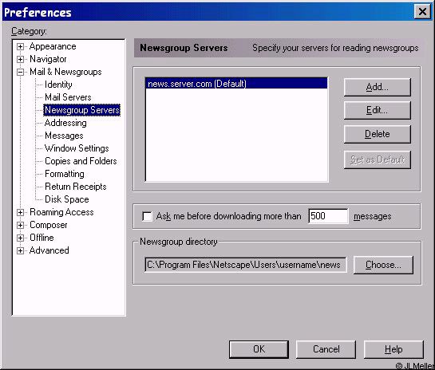Expand the Advanced category
435x370 pixels.
tap(20, 250)
